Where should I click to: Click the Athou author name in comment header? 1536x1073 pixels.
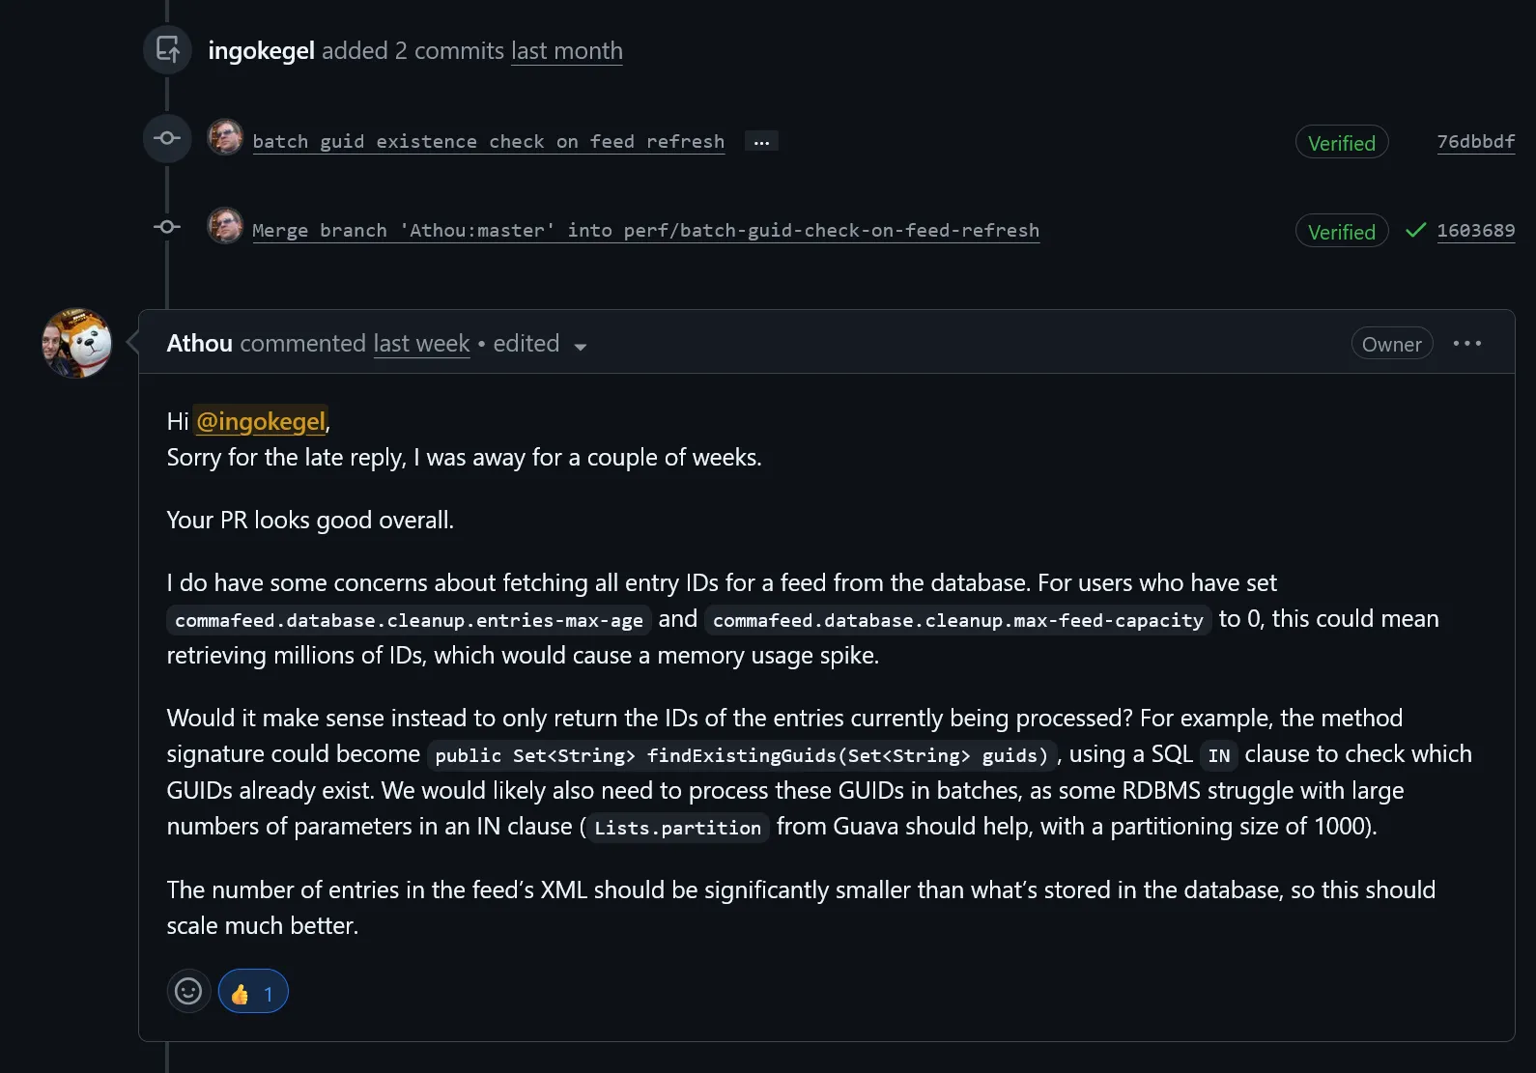[200, 344]
